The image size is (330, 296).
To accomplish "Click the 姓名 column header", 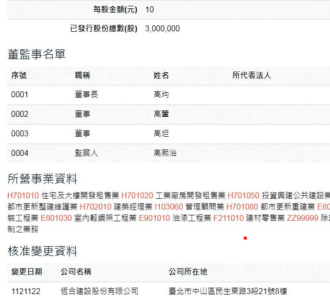I will (x=161, y=75).
